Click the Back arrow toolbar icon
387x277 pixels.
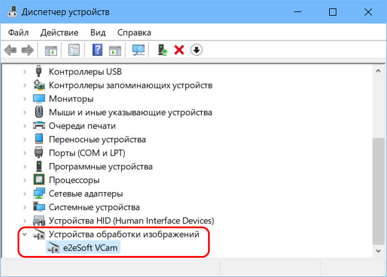(x=11, y=50)
